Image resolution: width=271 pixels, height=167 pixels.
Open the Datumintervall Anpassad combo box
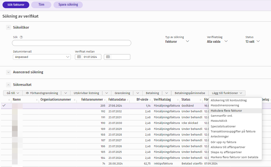coord(42,57)
